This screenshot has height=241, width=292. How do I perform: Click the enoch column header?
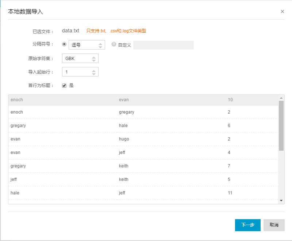[17, 100]
